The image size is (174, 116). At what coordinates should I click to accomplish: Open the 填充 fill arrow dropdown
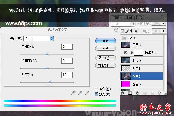tap(164, 31)
